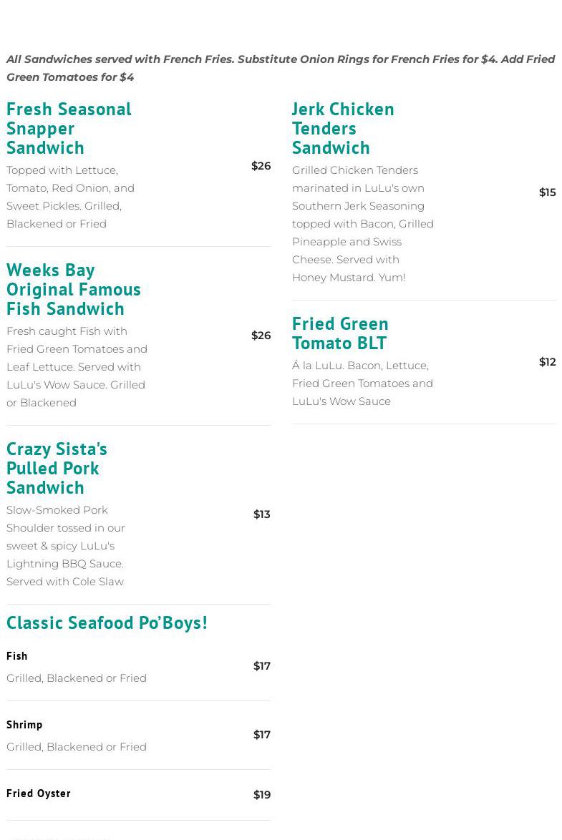Open the Jerk Chicken Tenders Sandwich heading
The image size is (562, 840).
tap(343, 127)
